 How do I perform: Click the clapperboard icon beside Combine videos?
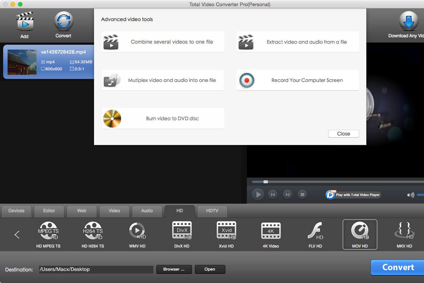(111, 42)
